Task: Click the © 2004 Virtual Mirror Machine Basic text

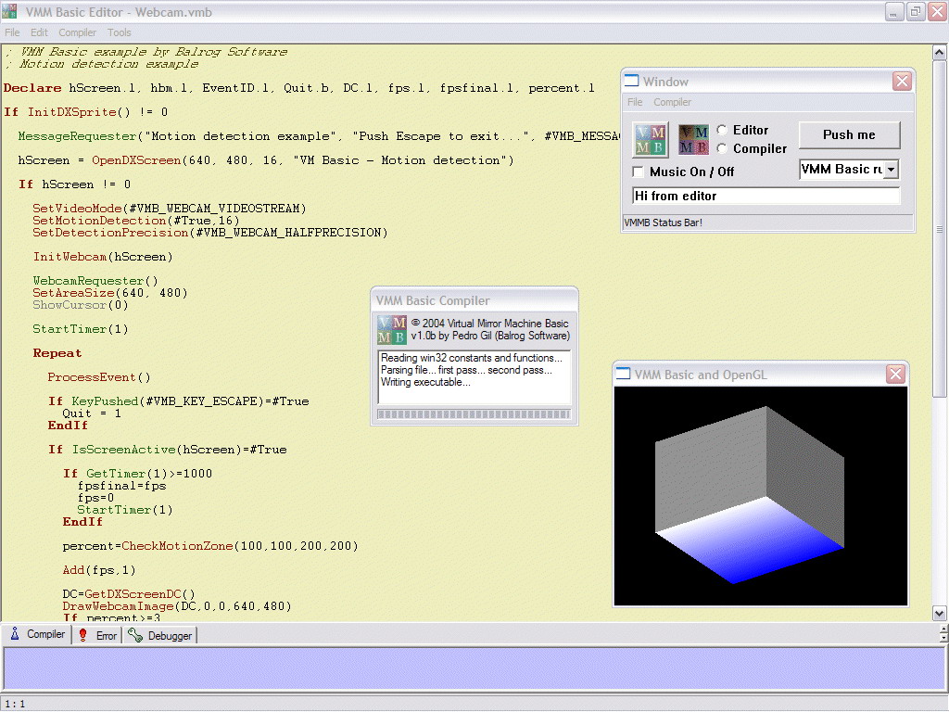Action: (489, 324)
